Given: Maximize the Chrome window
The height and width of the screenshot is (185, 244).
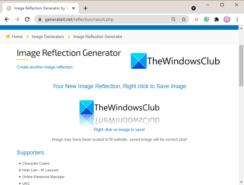Looking at the screenshot, I should (222, 5).
